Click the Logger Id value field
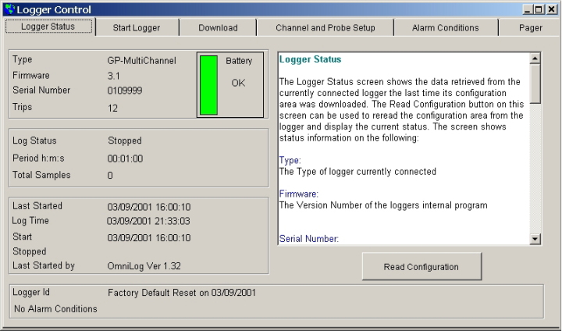 tap(182, 293)
